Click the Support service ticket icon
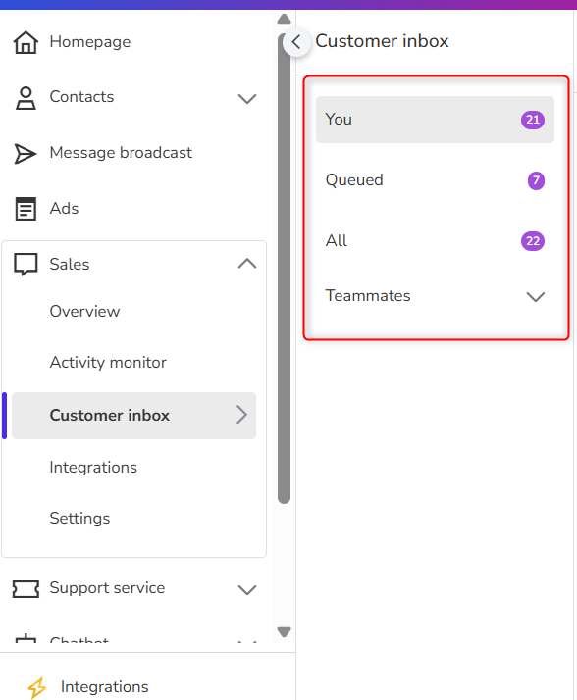Screen dimensions: 577x700 click(x=26, y=589)
